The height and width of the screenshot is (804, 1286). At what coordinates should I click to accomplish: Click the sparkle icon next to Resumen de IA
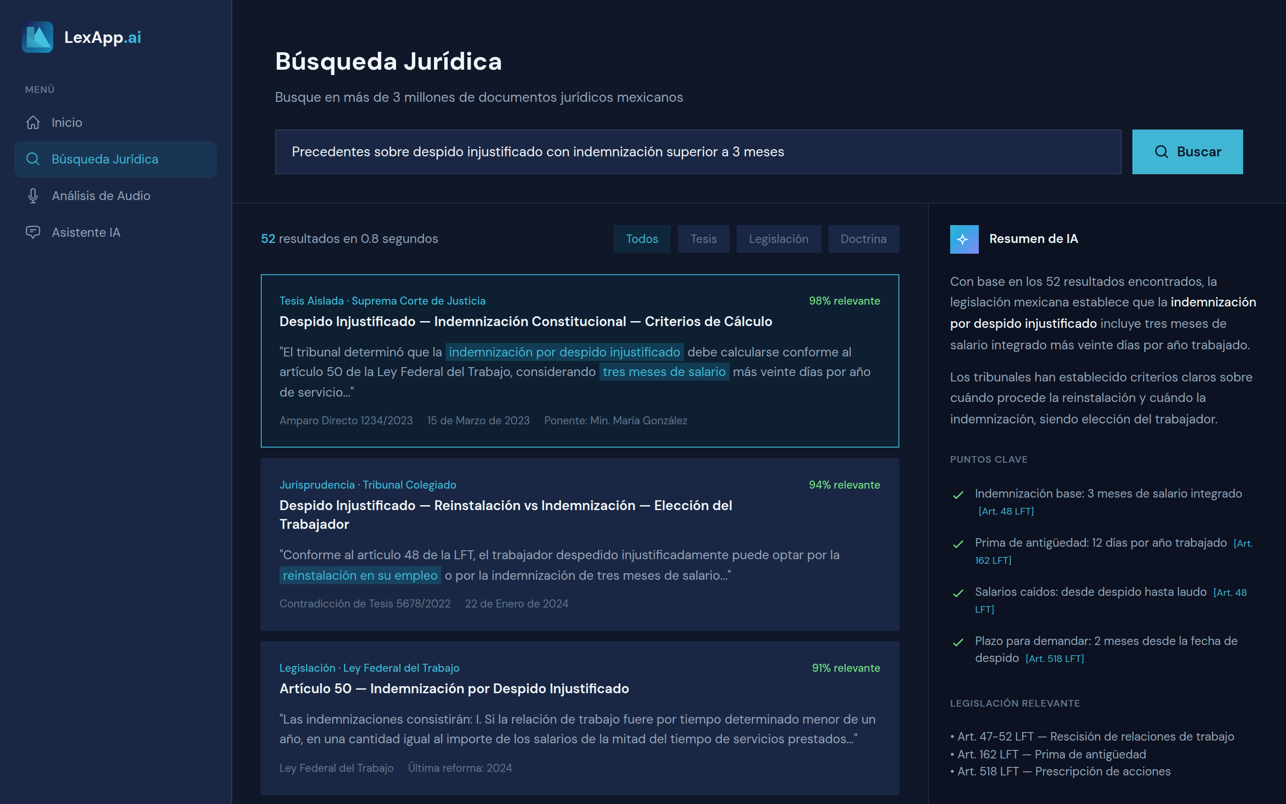[964, 239]
